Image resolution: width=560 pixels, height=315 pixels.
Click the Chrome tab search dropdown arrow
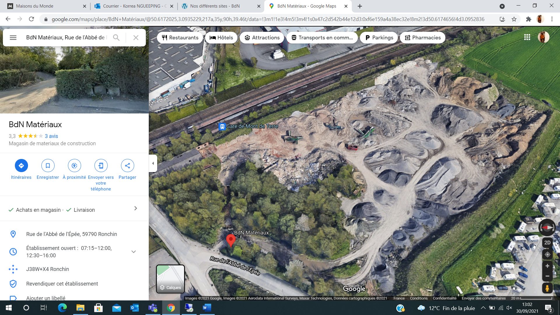502,6
